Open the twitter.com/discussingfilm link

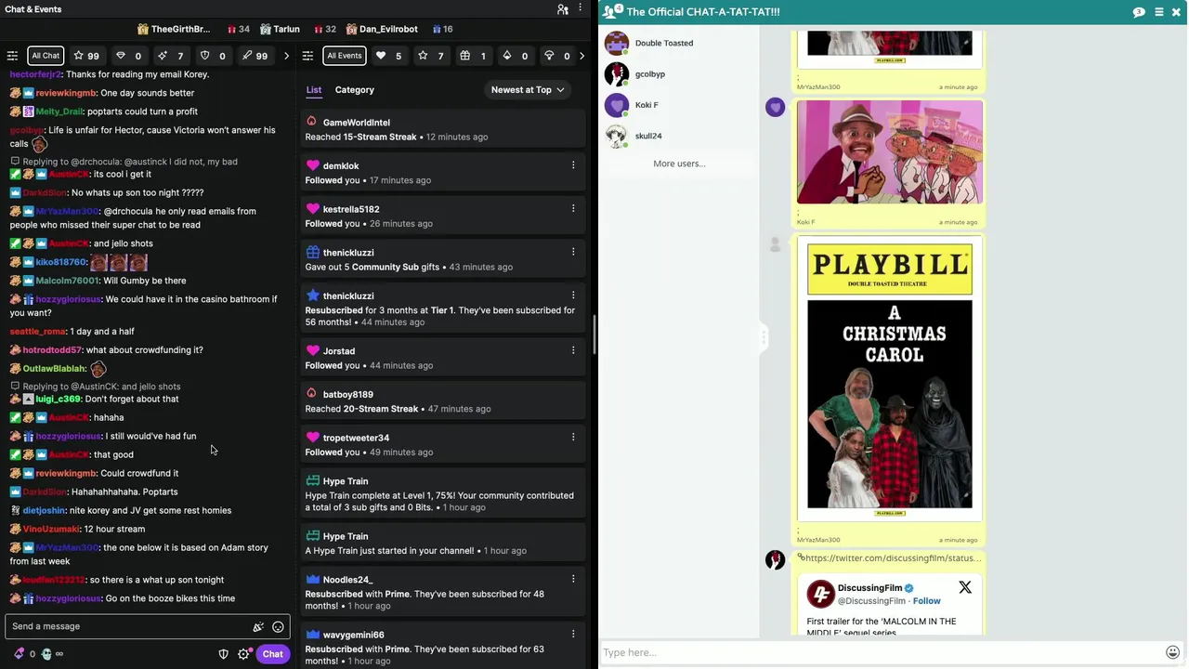pyautogui.click(x=892, y=558)
